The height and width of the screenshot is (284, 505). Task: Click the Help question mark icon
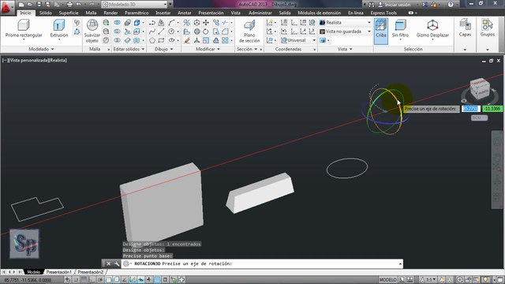tap(451, 5)
